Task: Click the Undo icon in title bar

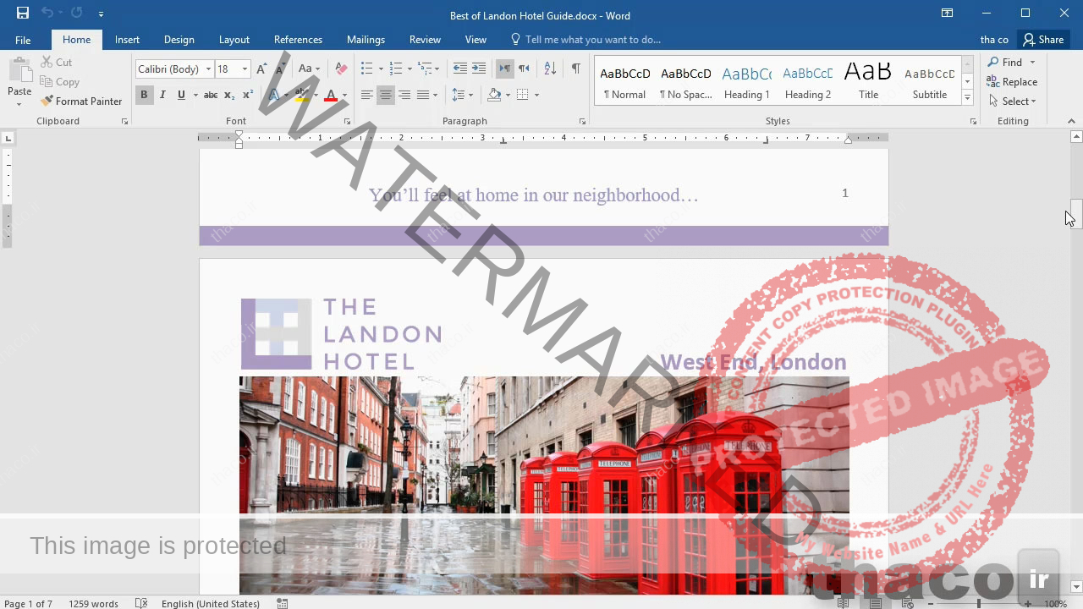Action: (x=47, y=13)
